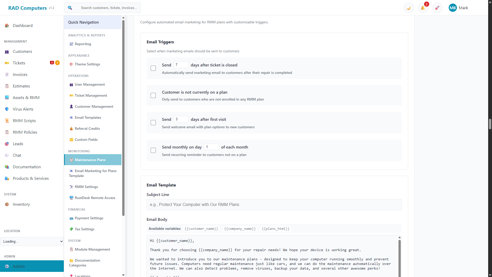Open the Chat section
Image resolution: width=492 pixels, height=277 pixels.
17,155
